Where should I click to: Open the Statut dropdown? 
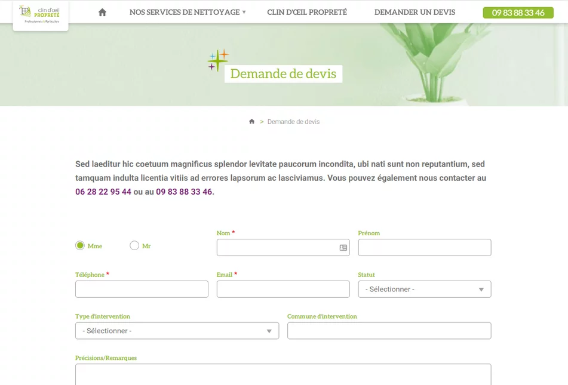[424, 289]
